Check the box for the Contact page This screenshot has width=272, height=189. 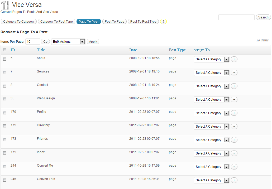[4, 86]
